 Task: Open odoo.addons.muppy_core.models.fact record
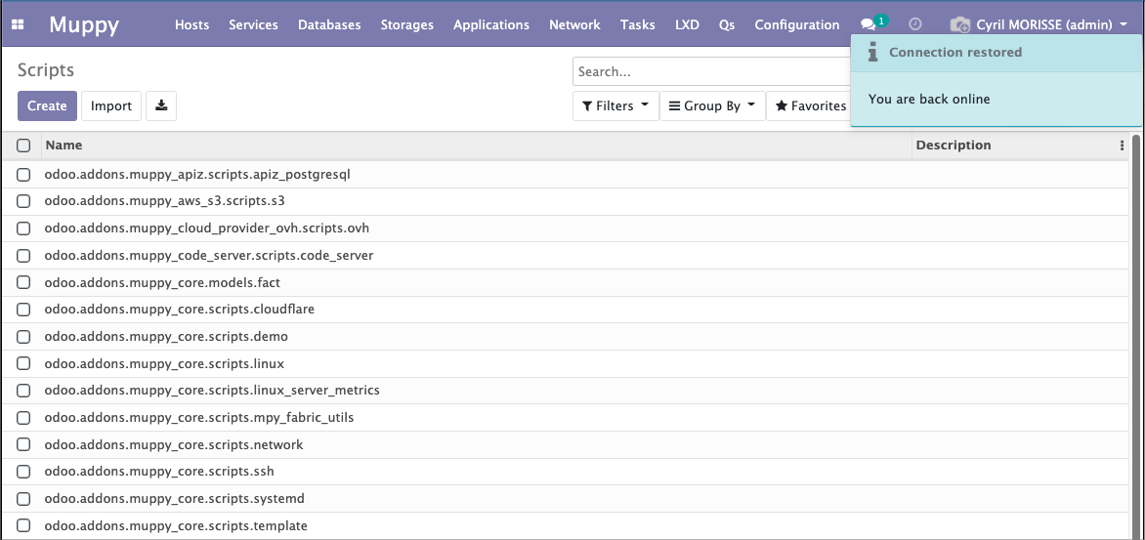pos(162,282)
